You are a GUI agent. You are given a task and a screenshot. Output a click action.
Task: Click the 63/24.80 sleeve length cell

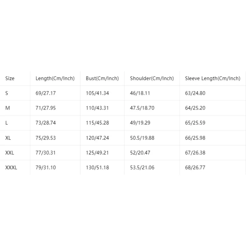[x=195, y=93]
